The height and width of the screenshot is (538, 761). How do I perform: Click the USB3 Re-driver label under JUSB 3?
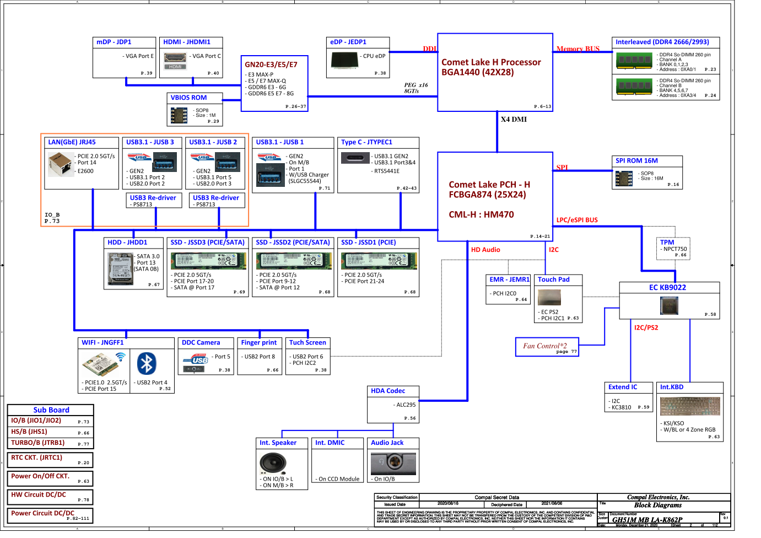tap(154, 197)
